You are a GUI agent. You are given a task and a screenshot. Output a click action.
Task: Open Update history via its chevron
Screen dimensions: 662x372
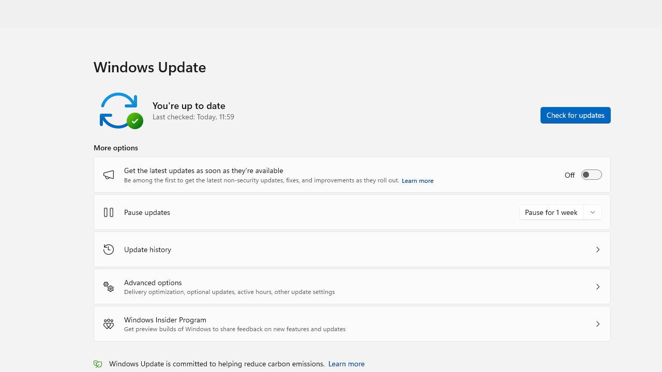[597, 250]
